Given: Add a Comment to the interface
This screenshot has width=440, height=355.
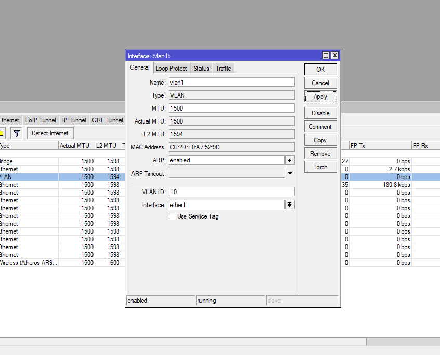Looking at the screenshot, I should coord(321,127).
